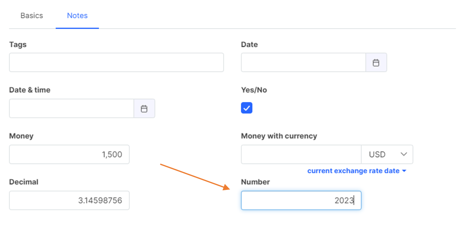Click the current exchange rate date link
This screenshot has width=476, height=238.
click(353, 171)
